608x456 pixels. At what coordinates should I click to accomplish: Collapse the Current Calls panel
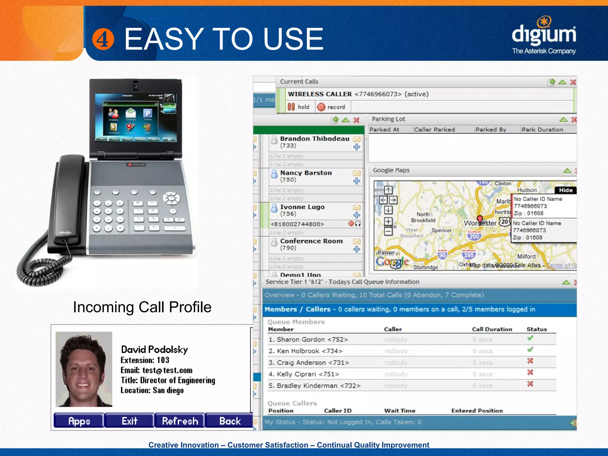[x=562, y=82]
